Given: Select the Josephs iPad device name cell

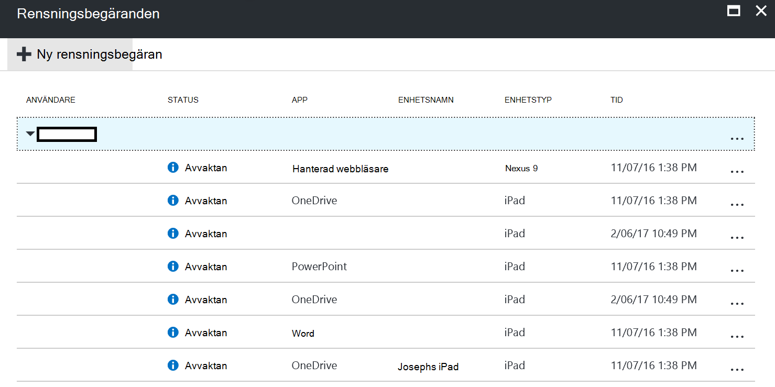Looking at the screenshot, I should pyautogui.click(x=428, y=367).
